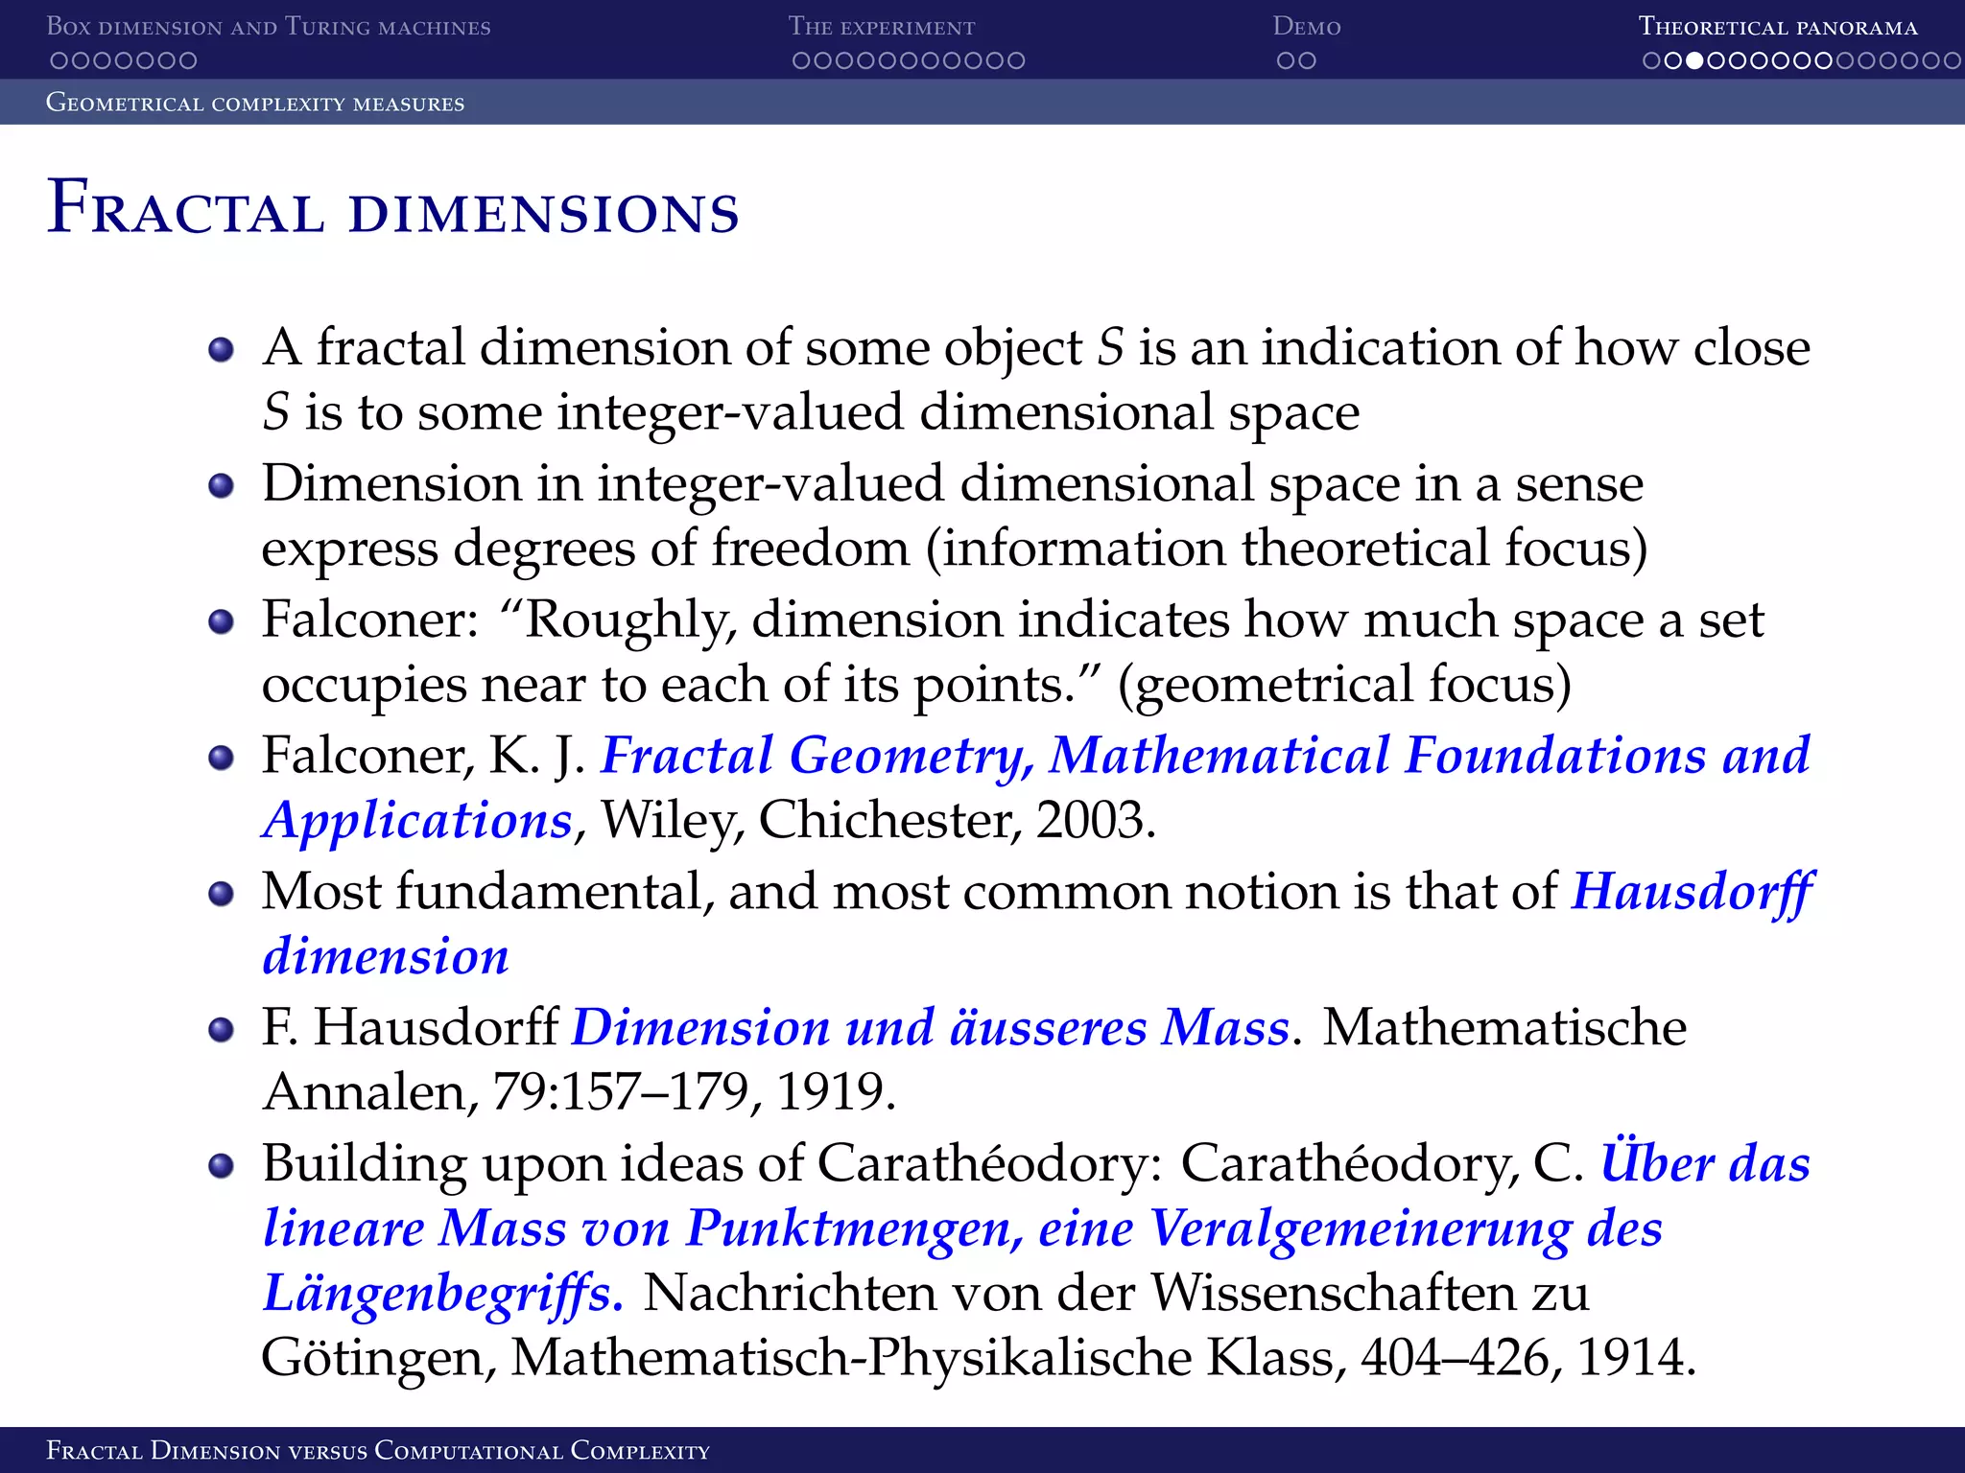
Task: Click first circle under Theoretical panorama
Action: (x=1651, y=60)
